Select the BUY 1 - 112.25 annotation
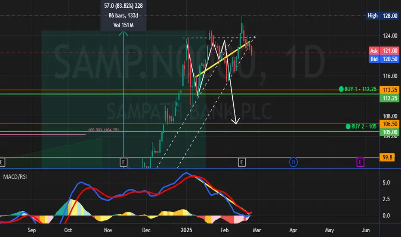This screenshot has width=401, height=237. tap(360, 89)
